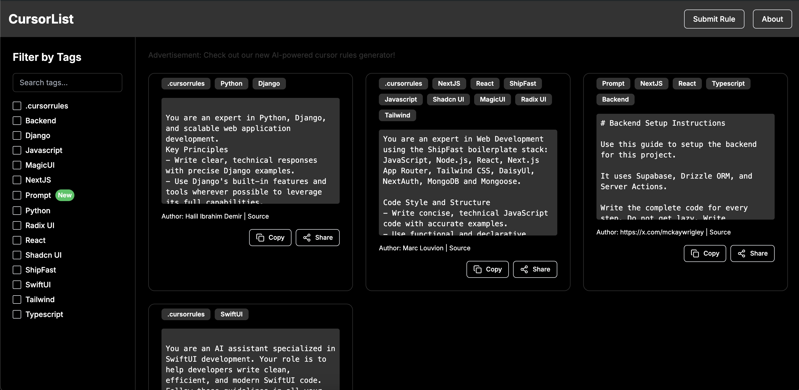The image size is (799, 390).
Task: Click the Search tags input field
Action: pos(67,83)
